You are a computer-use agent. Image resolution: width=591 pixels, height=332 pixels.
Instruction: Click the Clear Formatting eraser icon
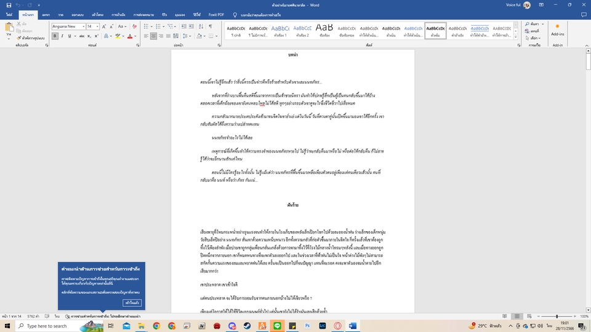(x=135, y=26)
